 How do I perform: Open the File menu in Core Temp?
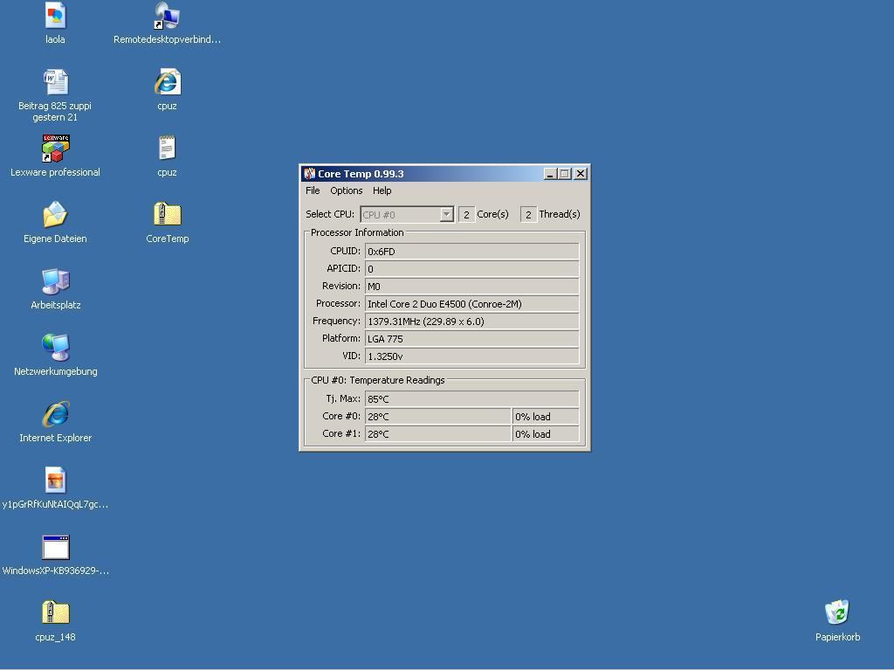pyautogui.click(x=313, y=190)
